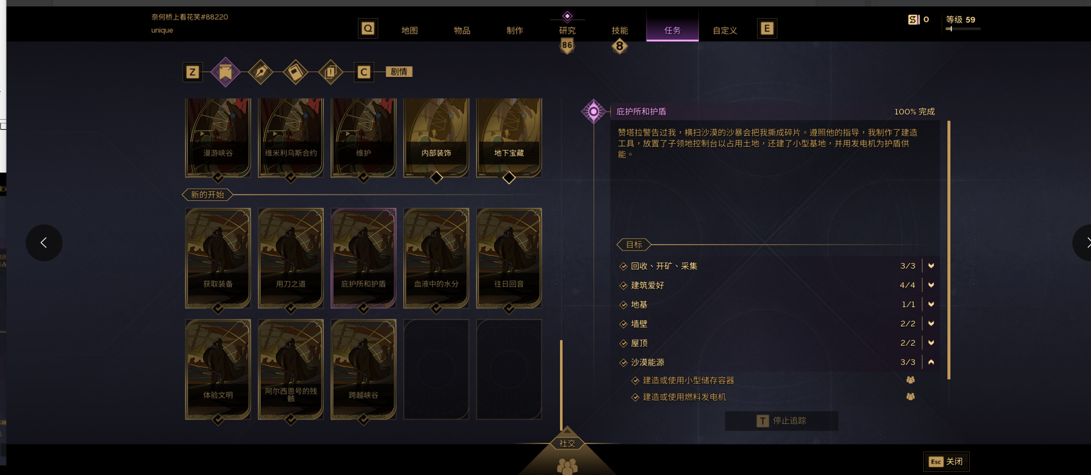Click the Q previous-tab key icon
1091x475 pixels.
click(x=368, y=28)
